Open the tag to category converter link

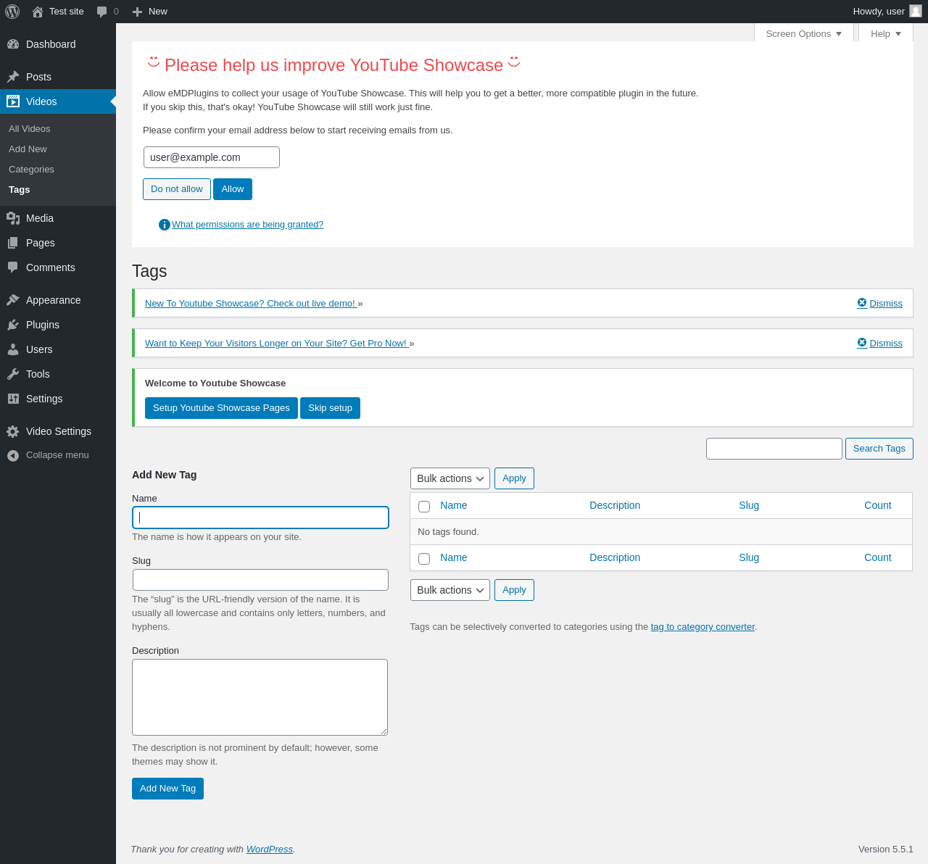[x=703, y=627]
